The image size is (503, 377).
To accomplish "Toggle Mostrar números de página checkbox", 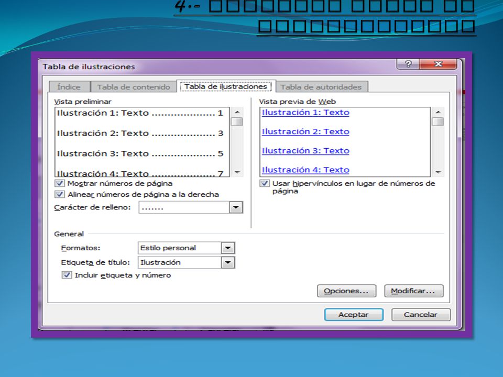I will pos(59,183).
